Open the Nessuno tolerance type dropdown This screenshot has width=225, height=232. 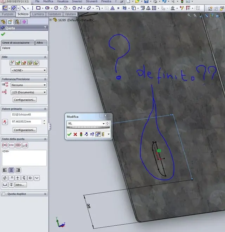point(29,85)
